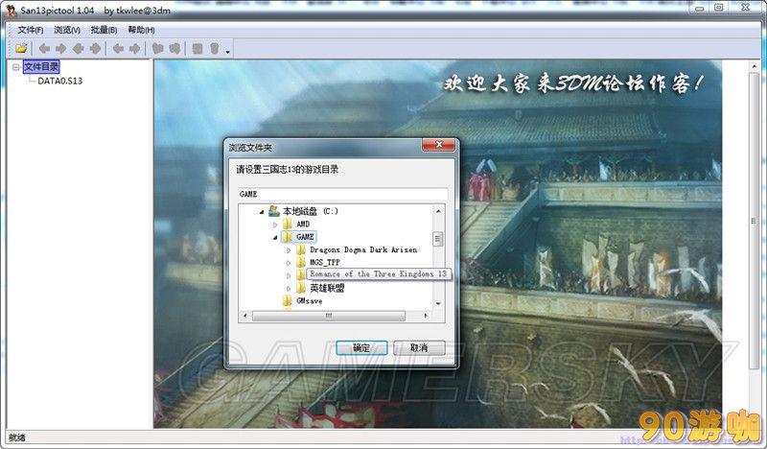Open the 帮助(H) menu
This screenshot has height=449, width=767.
(141, 30)
